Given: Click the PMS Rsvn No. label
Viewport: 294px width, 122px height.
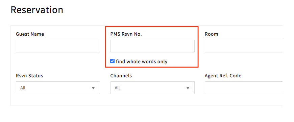Looking at the screenshot, I should click(126, 34).
